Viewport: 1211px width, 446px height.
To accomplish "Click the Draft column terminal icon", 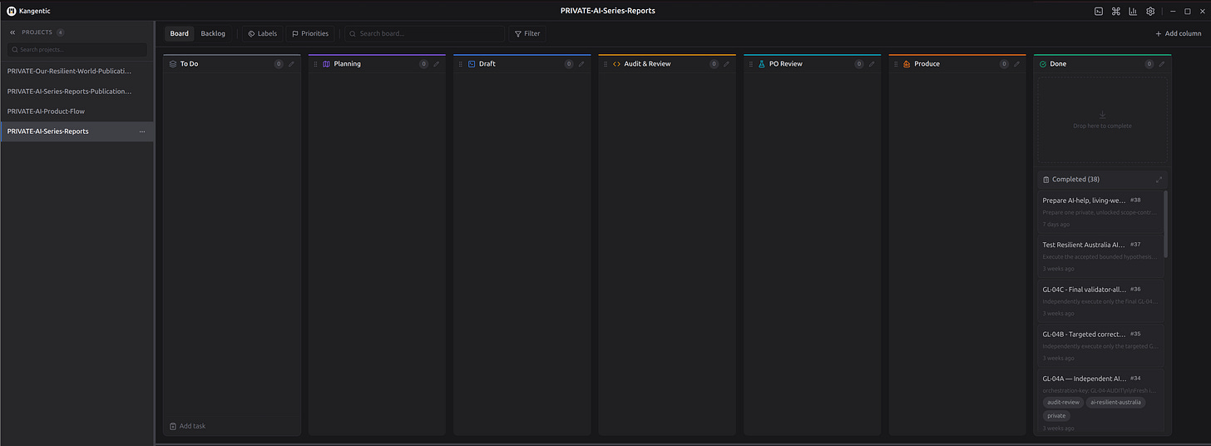I will click(x=472, y=64).
